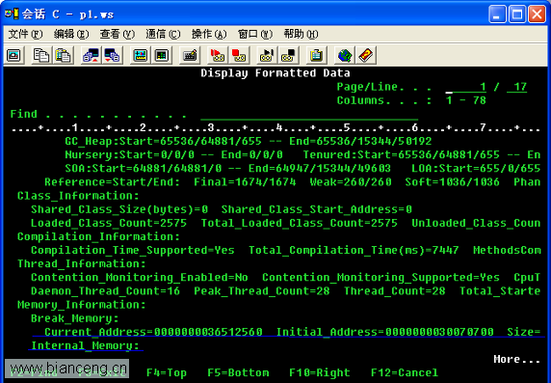
Task: Click Compilation_Time_Supported=Yes text
Action: tap(133, 250)
